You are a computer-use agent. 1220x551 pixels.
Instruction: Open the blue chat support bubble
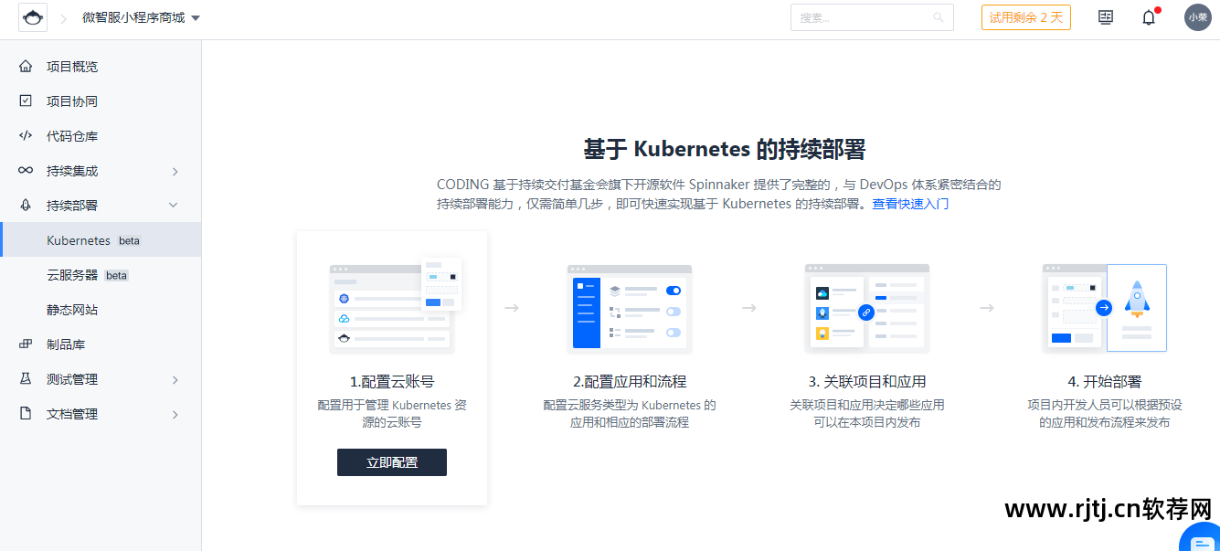pos(1201,539)
